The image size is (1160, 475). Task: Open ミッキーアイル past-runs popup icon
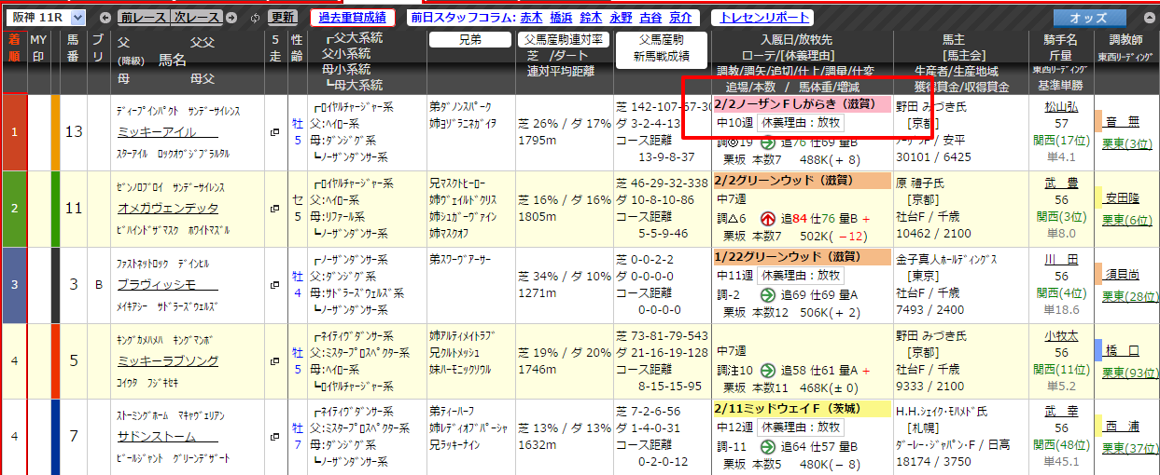point(274,133)
